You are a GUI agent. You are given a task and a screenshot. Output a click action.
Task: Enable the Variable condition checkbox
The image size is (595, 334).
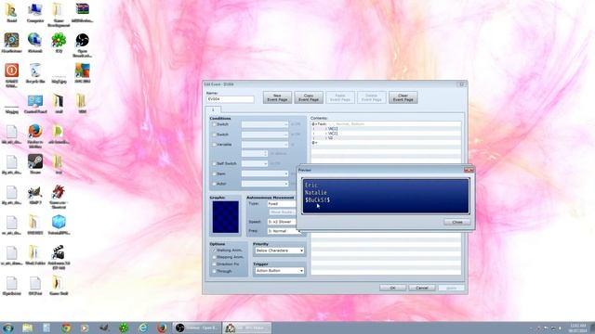(x=214, y=145)
